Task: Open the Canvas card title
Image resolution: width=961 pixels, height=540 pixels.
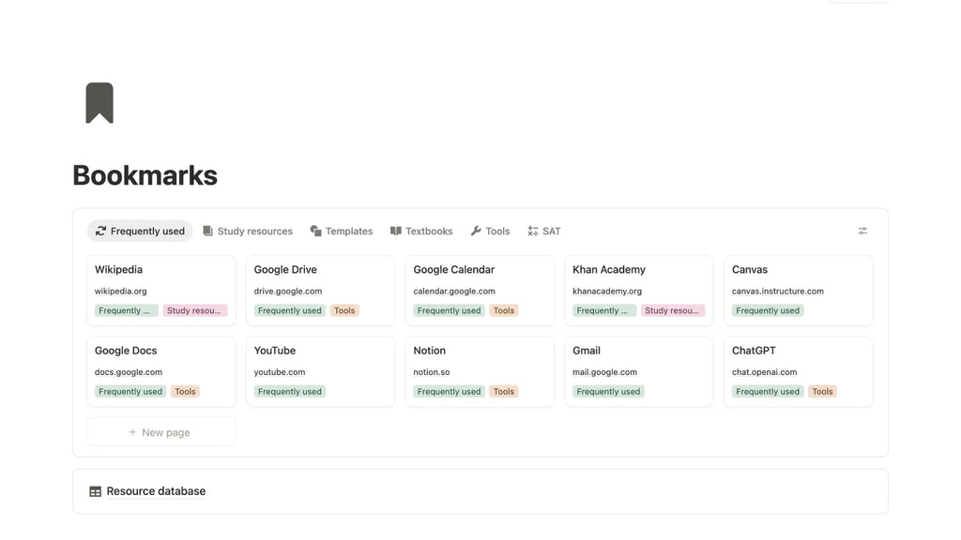Action: pyautogui.click(x=750, y=269)
